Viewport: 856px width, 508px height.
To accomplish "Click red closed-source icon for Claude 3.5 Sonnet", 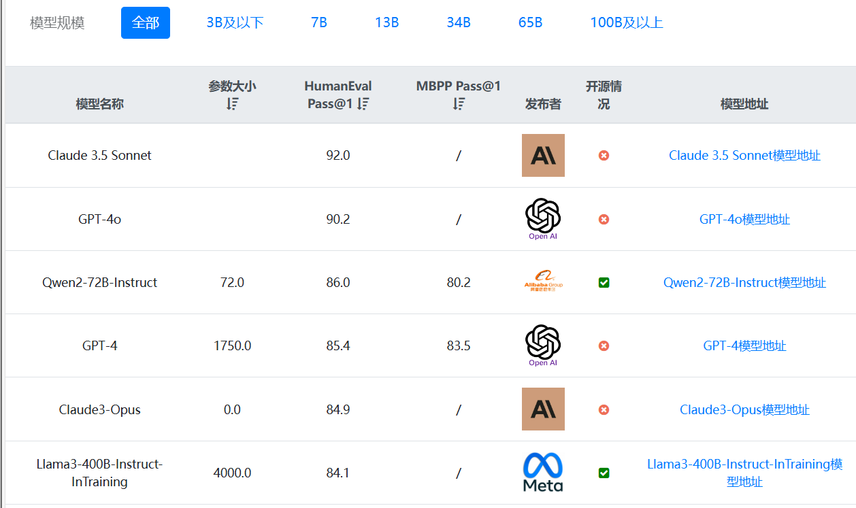I will coord(604,156).
